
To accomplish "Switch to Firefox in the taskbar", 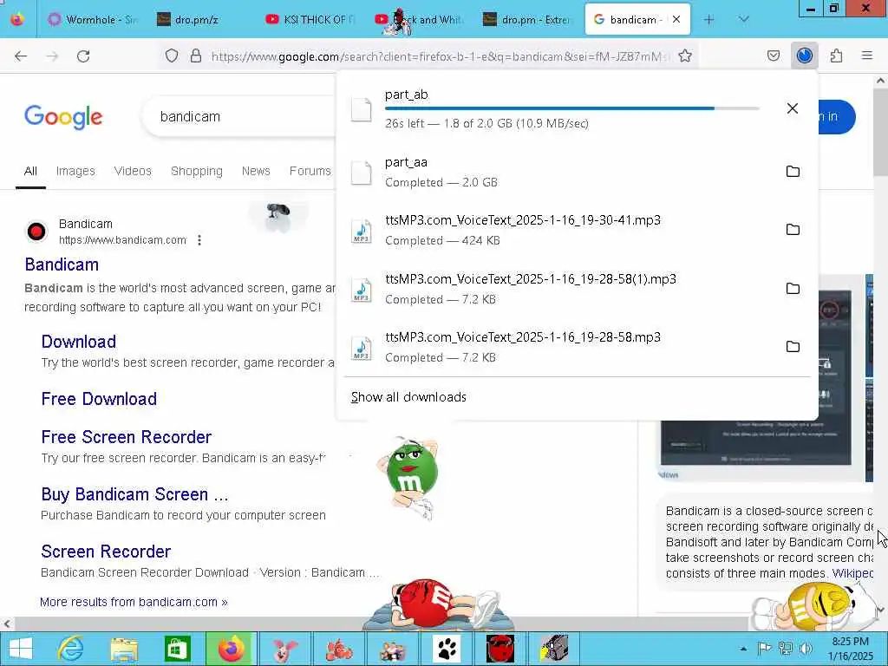I will [231, 649].
